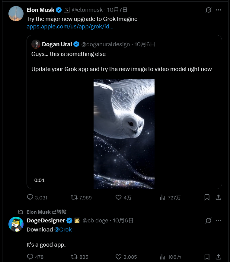Open Grok actions on DogeDesigner's tweet

pos(208,220)
